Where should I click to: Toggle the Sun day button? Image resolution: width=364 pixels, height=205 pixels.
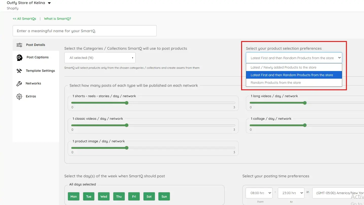click(164, 197)
